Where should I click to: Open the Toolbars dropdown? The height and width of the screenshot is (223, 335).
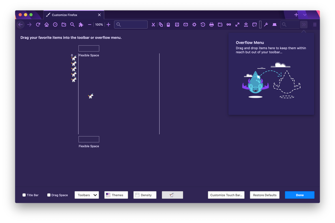tap(87, 195)
